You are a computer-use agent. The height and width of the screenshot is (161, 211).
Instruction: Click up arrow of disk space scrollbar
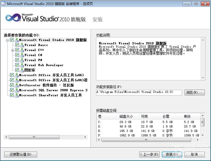[x=203, y=116]
